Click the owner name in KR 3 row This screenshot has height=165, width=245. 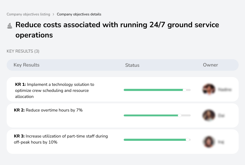[221, 141]
